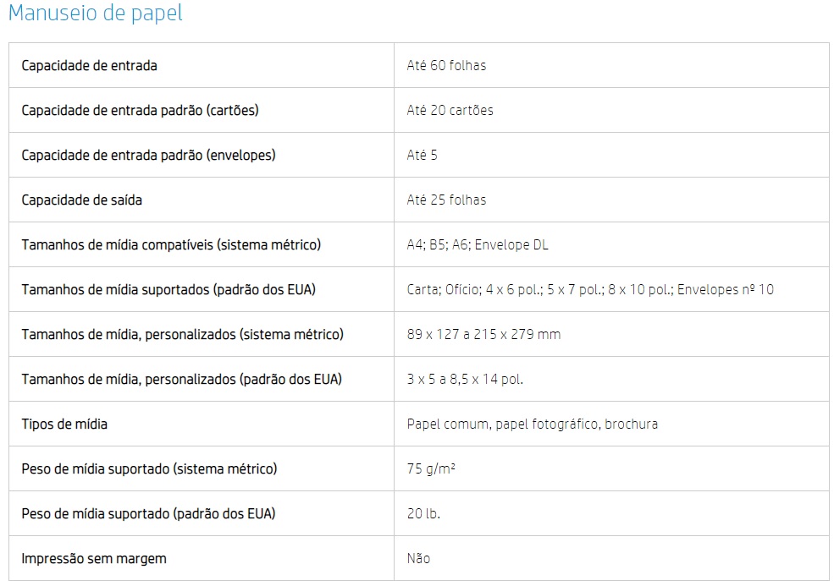Select 'Capacidade de entrada padrão (cartões)' row label
The width and height of the screenshot is (834, 586).
140,111
